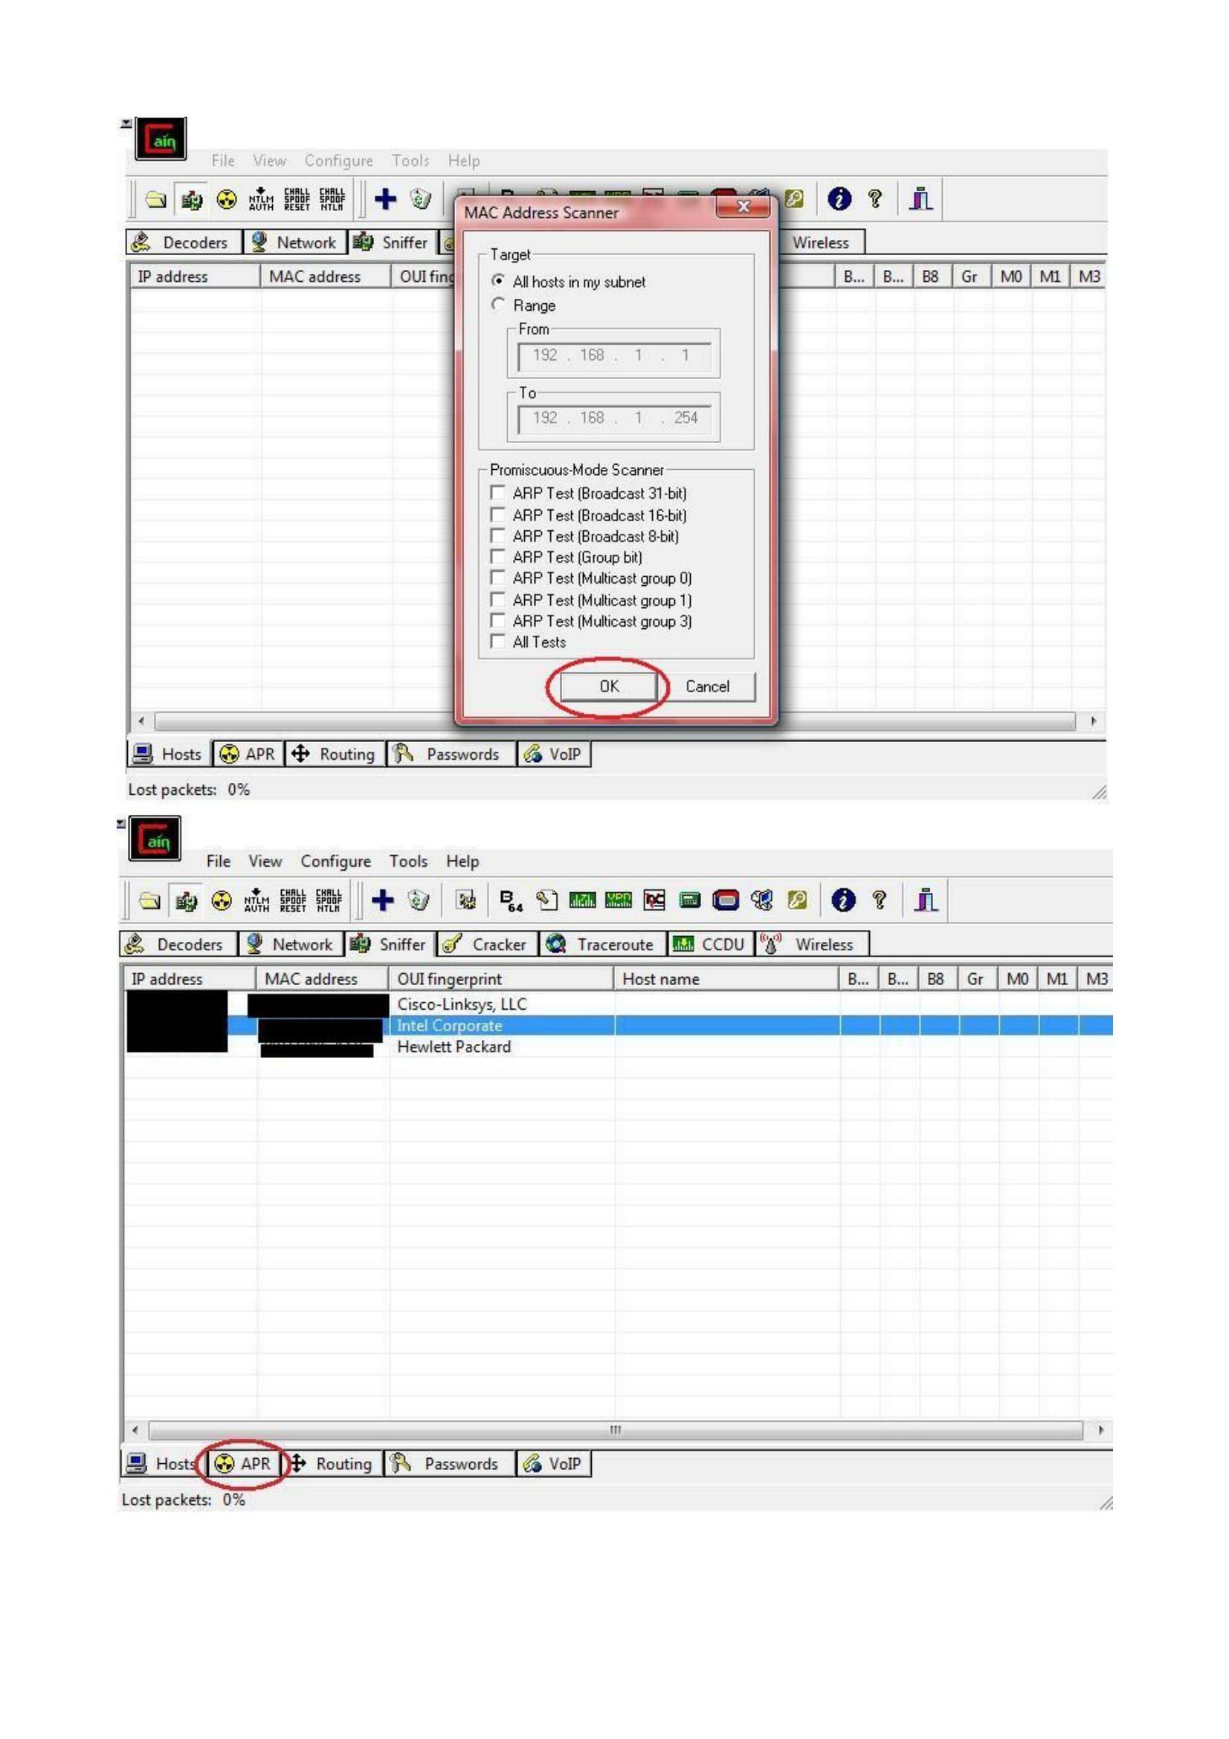This screenshot has width=1229, height=1739.
Task: Click the Base64 decoder icon in the toolbar
Action: pos(511,900)
